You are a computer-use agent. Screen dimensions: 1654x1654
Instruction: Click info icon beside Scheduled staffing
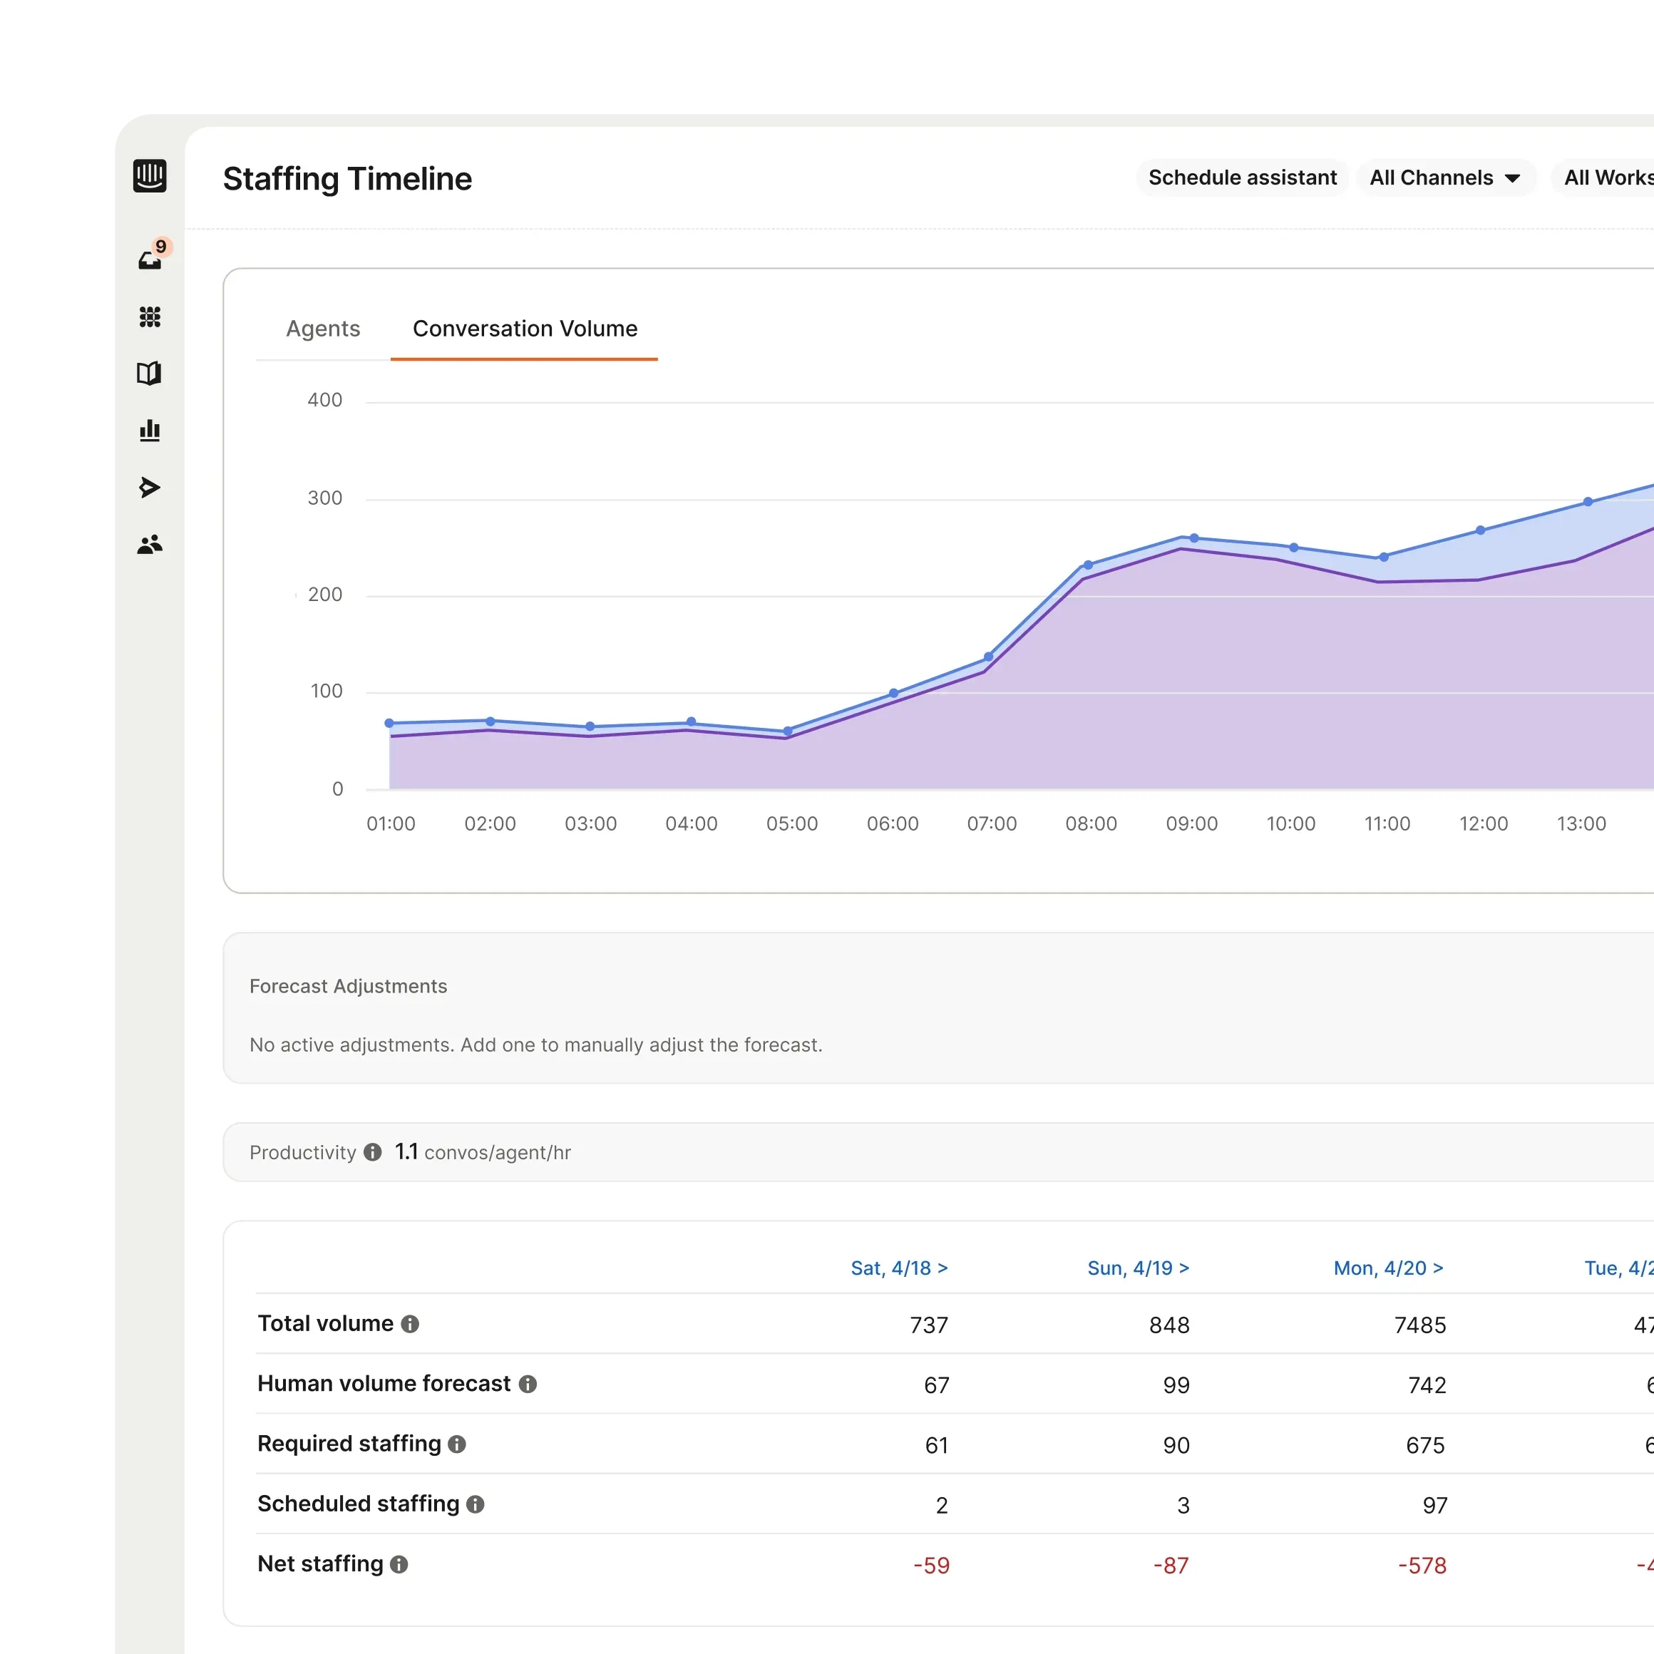point(475,1504)
